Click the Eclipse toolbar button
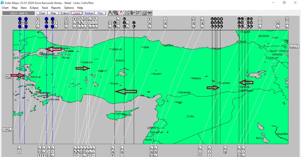The height and width of the screenshot is (157, 301). point(65,13)
